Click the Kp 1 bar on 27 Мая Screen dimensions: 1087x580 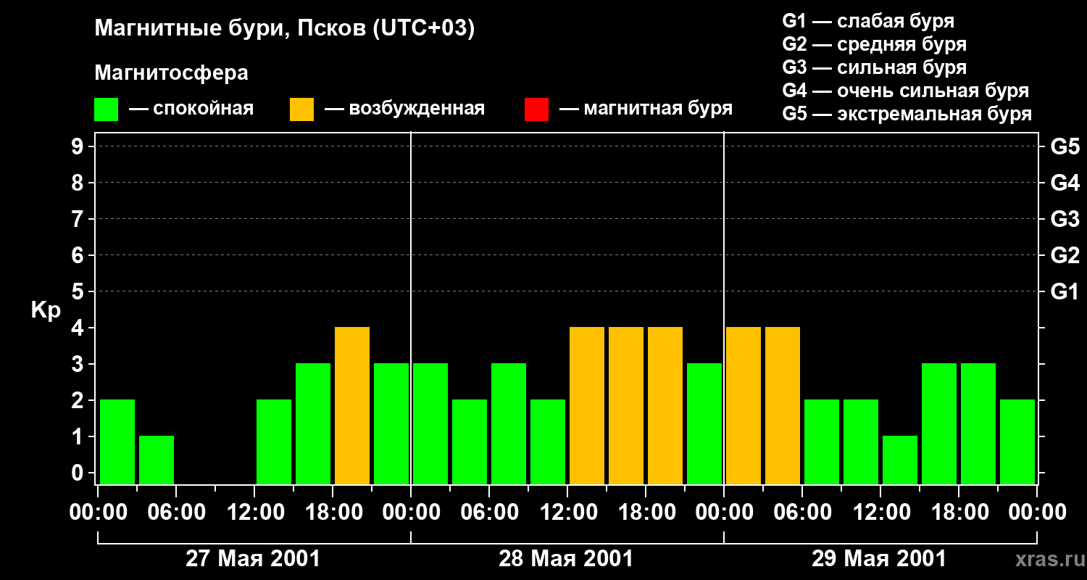[x=157, y=459]
